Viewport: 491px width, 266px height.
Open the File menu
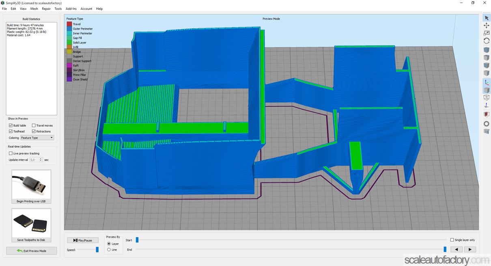tap(4, 9)
